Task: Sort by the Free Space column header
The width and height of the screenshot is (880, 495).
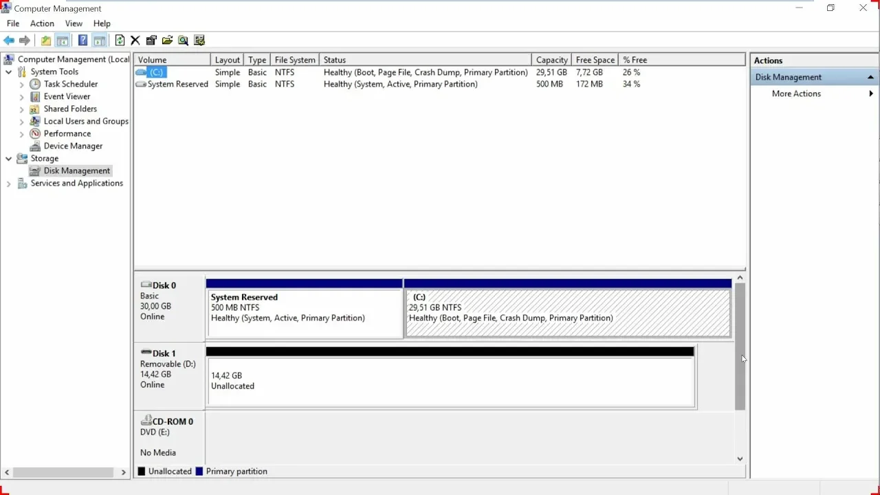Action: tap(595, 60)
